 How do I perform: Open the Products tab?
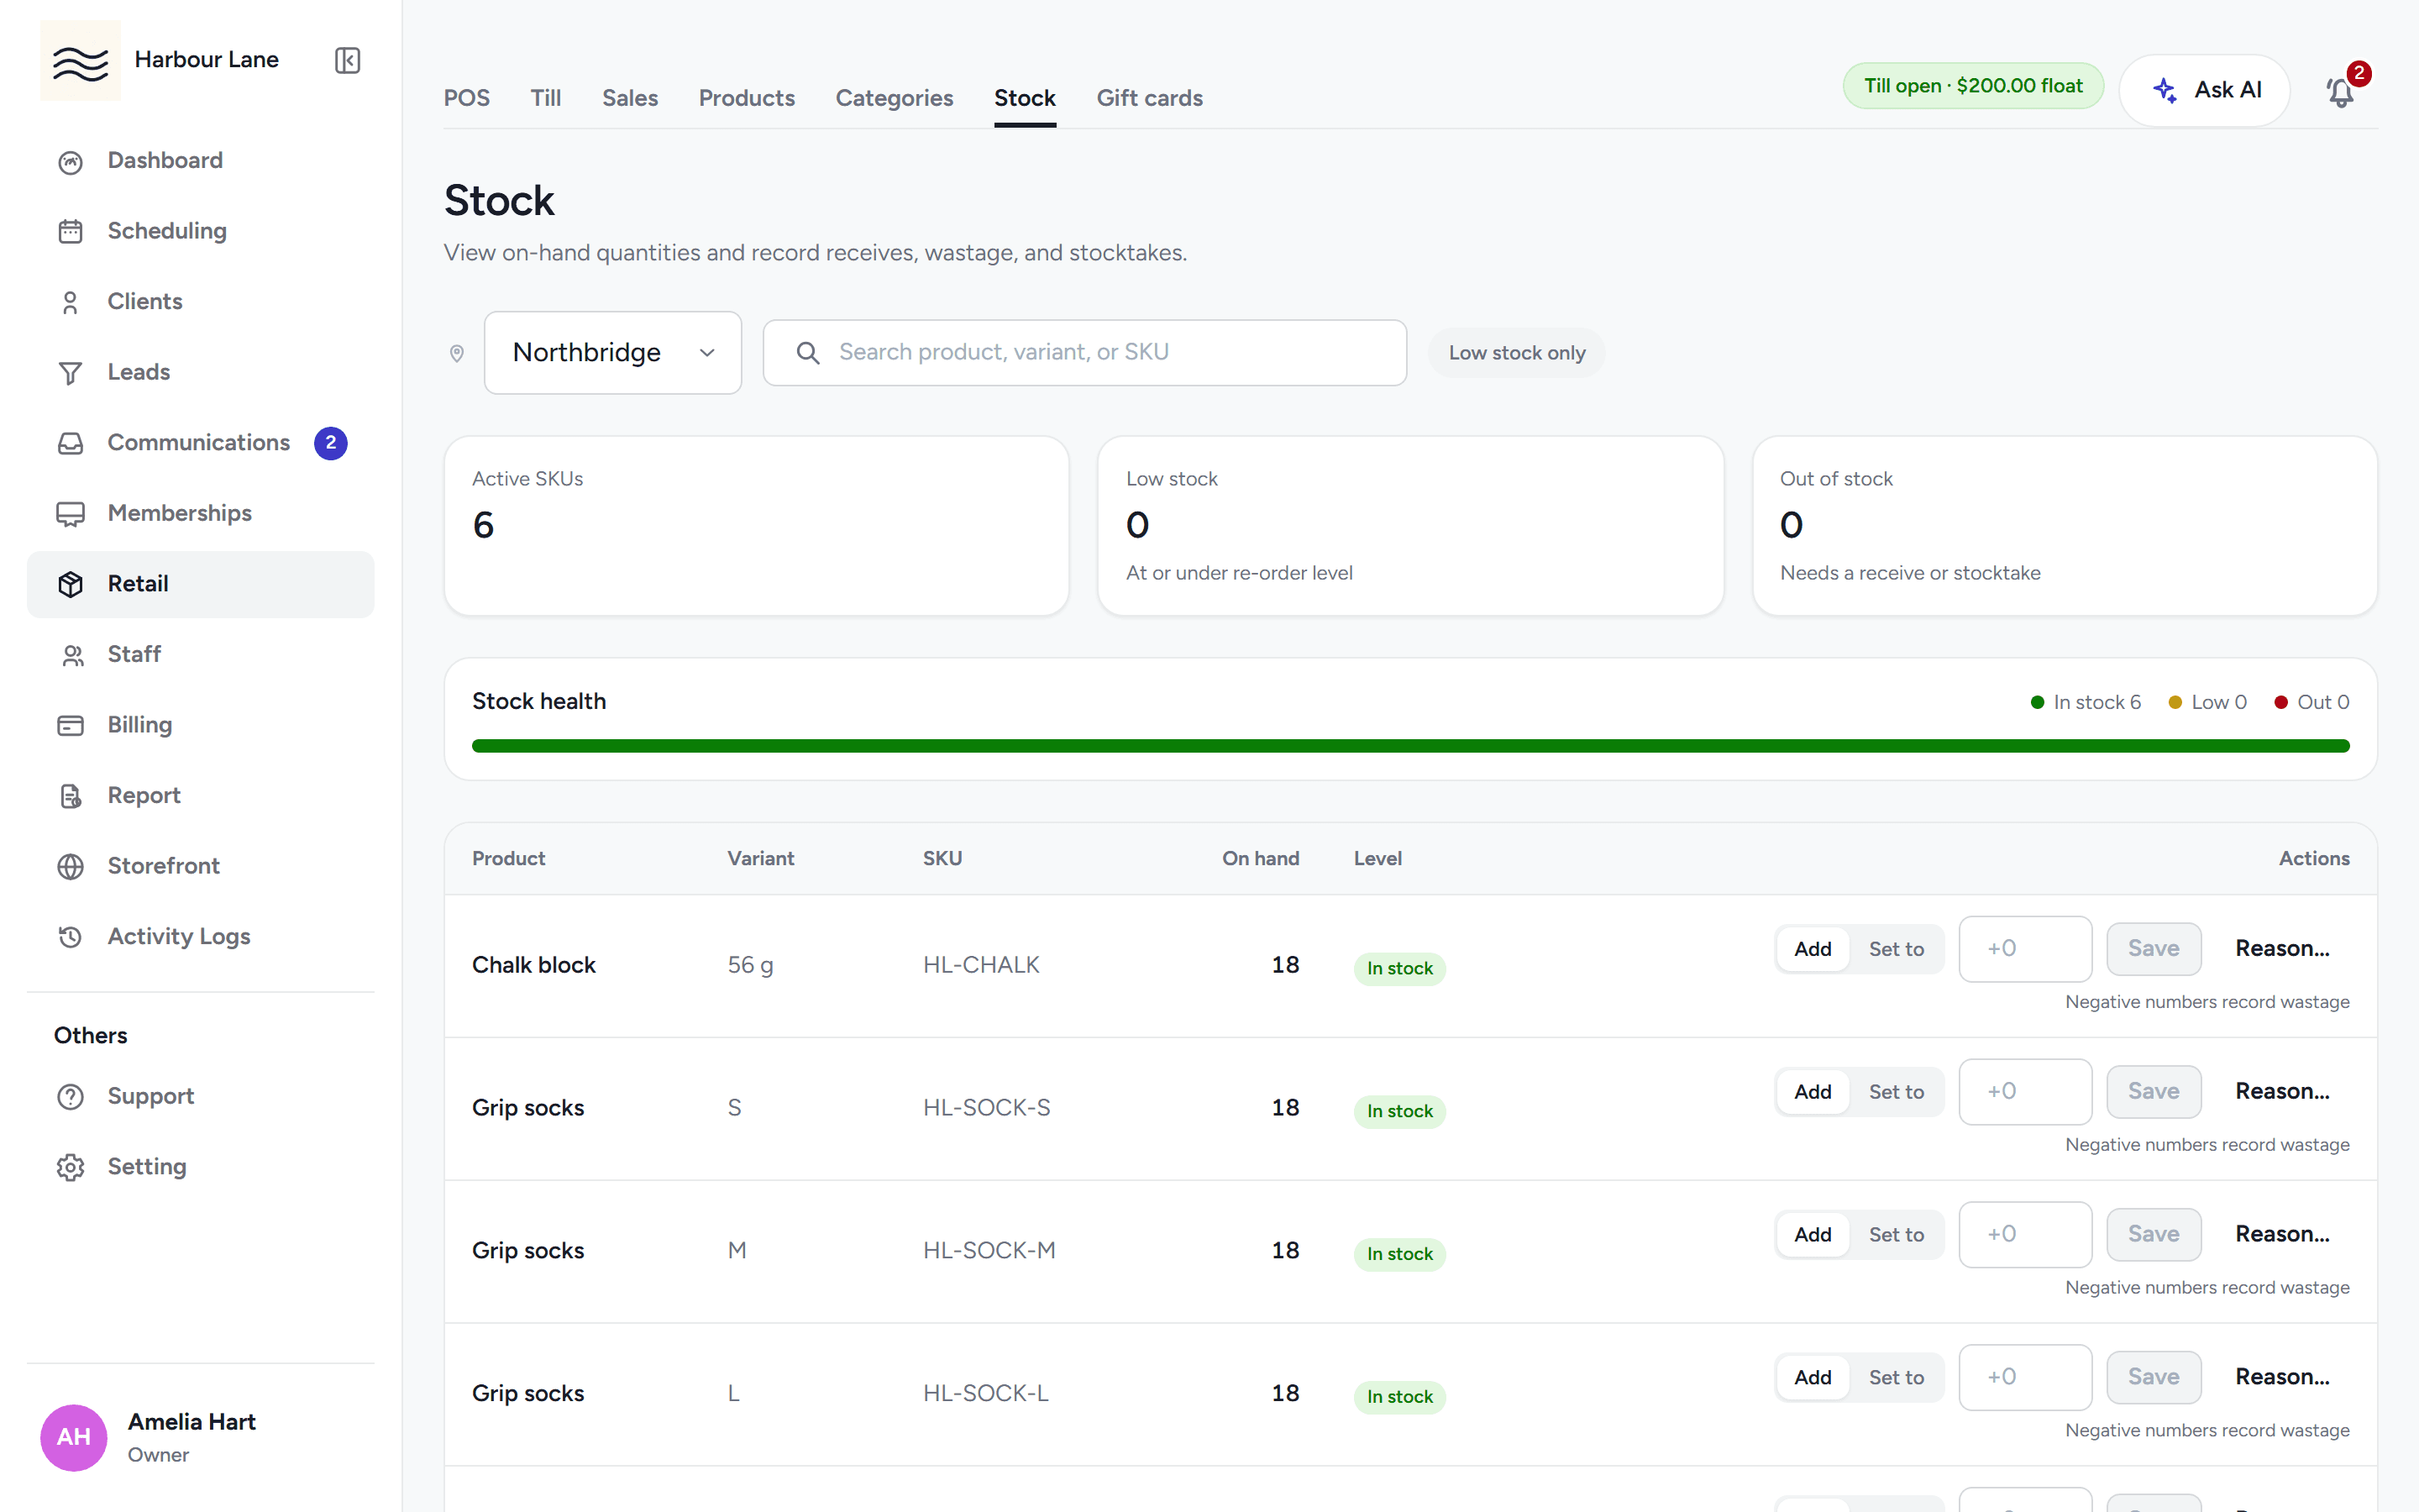[x=747, y=98]
